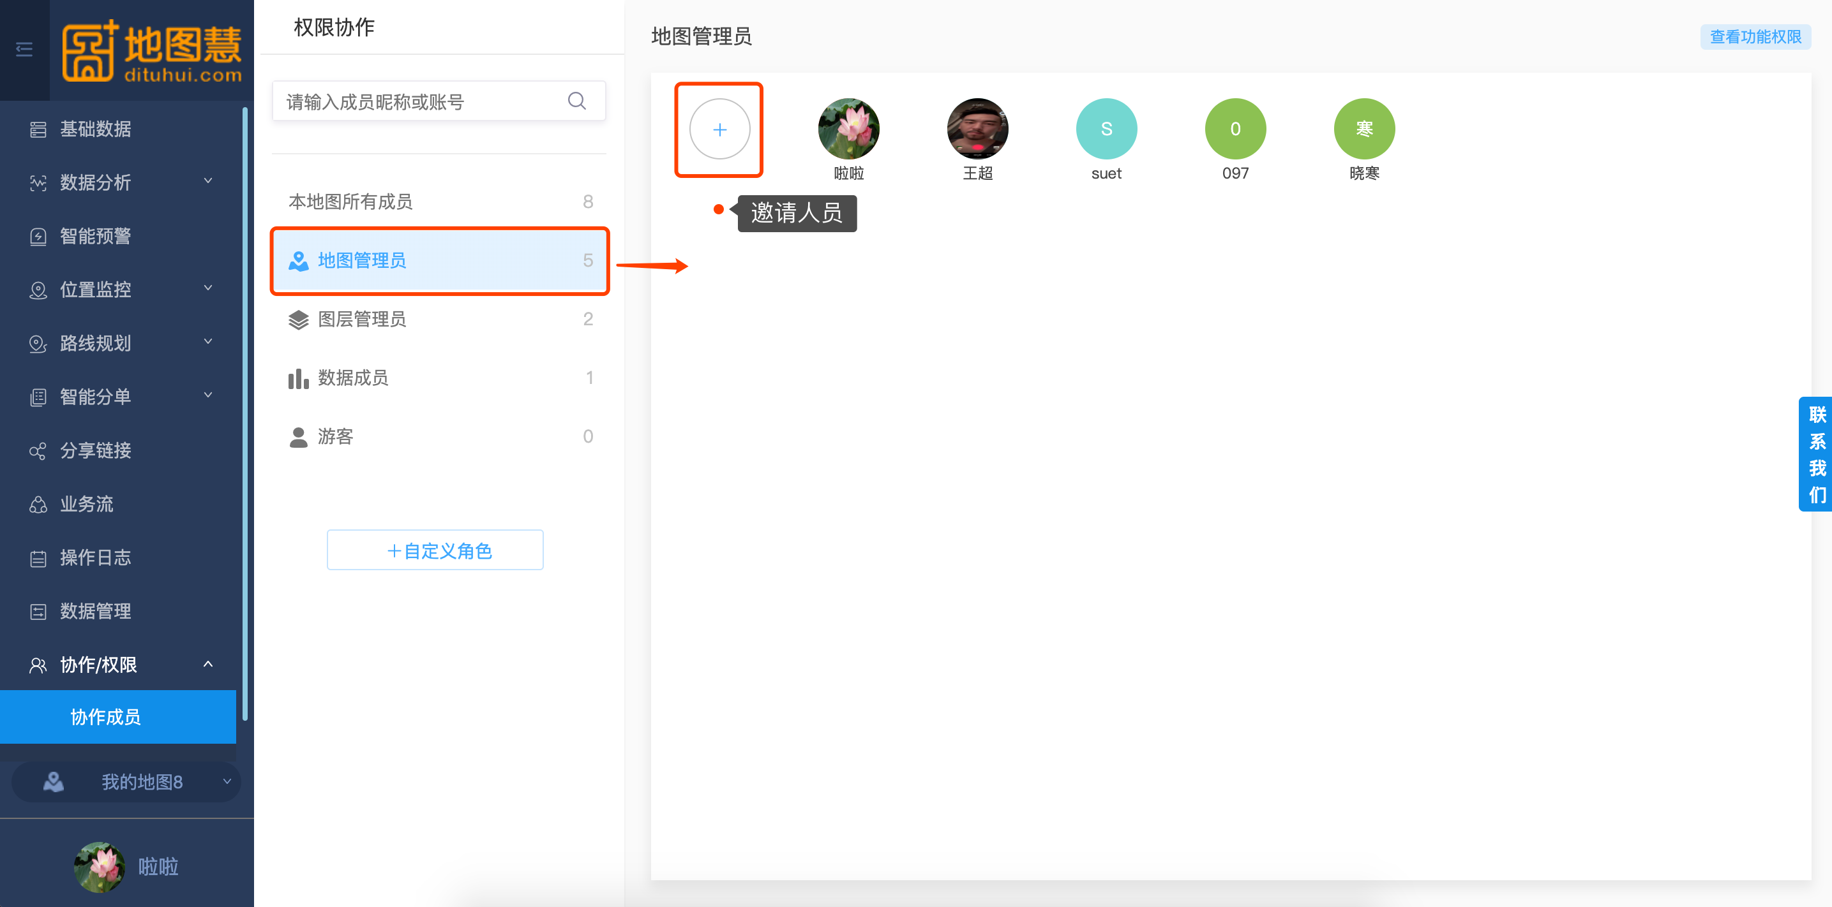1832x907 pixels.
Task: Select the 协作成员 submenu item
Action: [118, 716]
